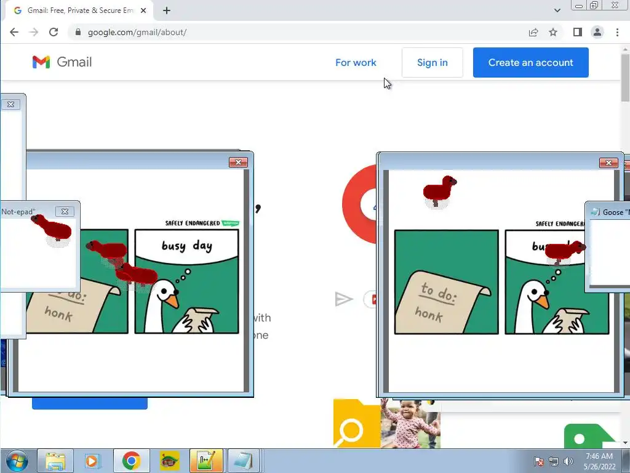The image size is (630, 473).
Task: Minimize the Chrome window
Action: [x=579, y=5]
